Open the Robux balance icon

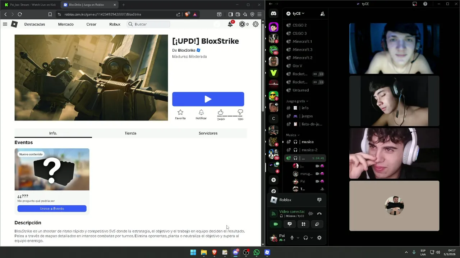pyautogui.click(x=242, y=24)
